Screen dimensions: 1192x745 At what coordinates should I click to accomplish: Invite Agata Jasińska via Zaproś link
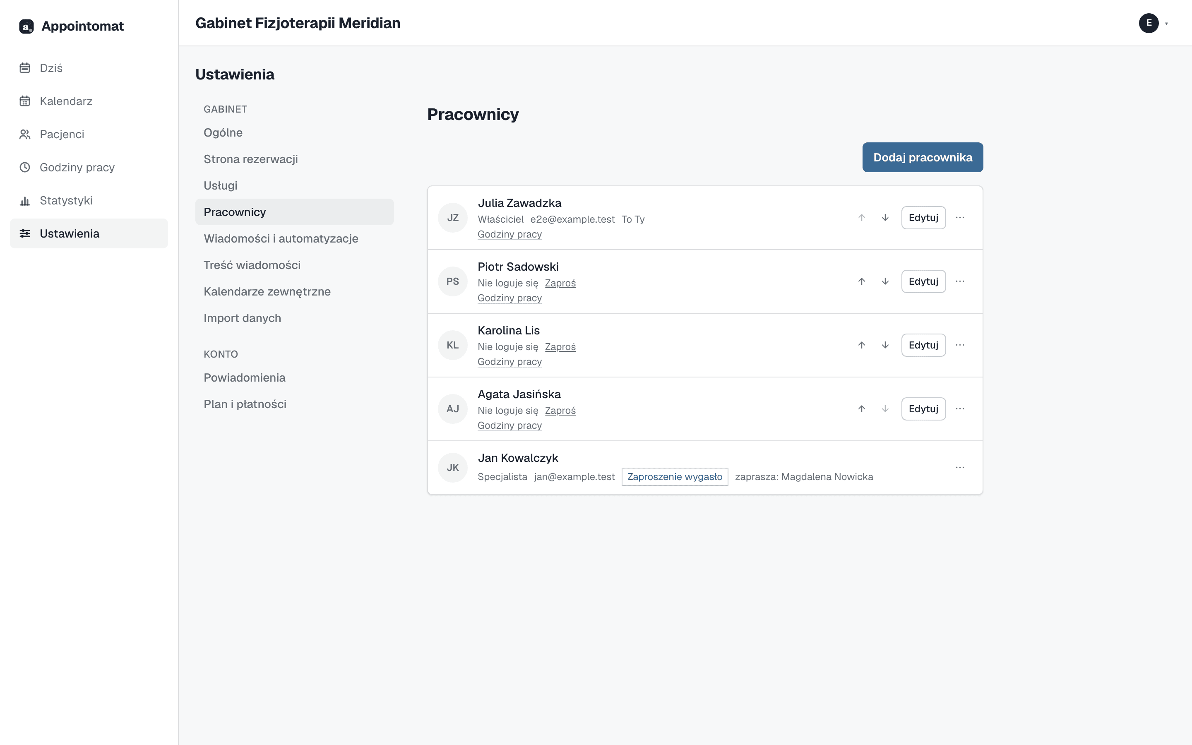click(x=560, y=411)
